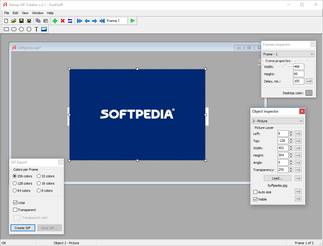
Task: Enable Auto size checkbox
Action: (x=255, y=192)
